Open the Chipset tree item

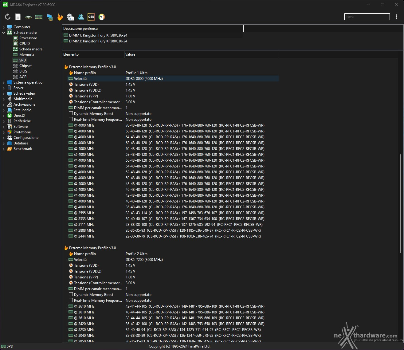coord(25,66)
